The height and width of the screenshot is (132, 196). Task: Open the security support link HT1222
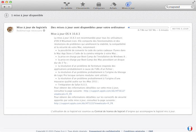click(x=83, y=103)
